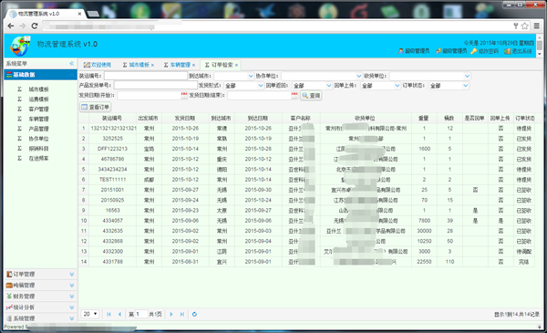Open the 回单上传 filter dropdown
The width and height of the screenshot is (547, 333).
click(x=397, y=86)
